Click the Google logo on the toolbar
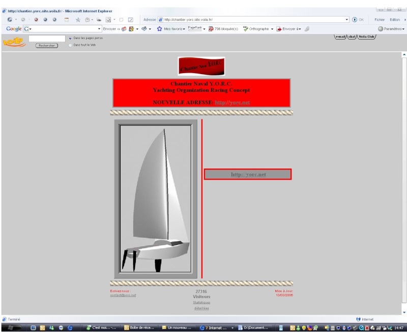This screenshot has width=407, height=332. tap(14, 29)
